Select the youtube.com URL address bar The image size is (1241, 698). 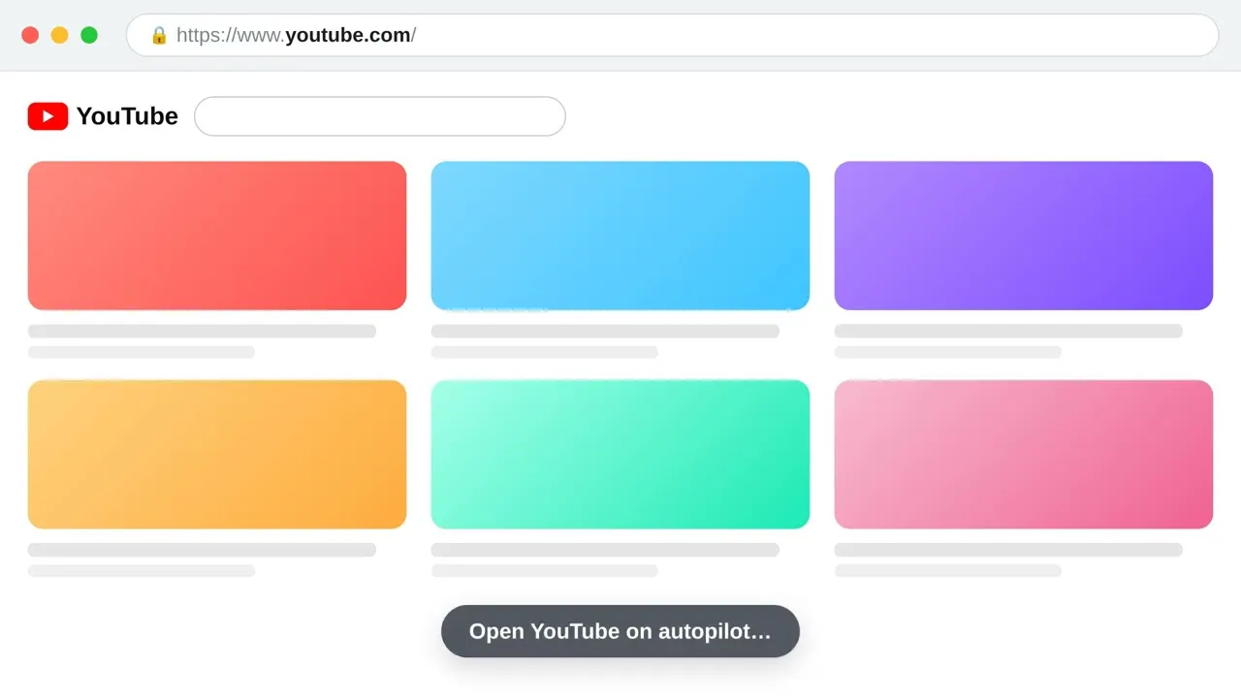(x=672, y=36)
